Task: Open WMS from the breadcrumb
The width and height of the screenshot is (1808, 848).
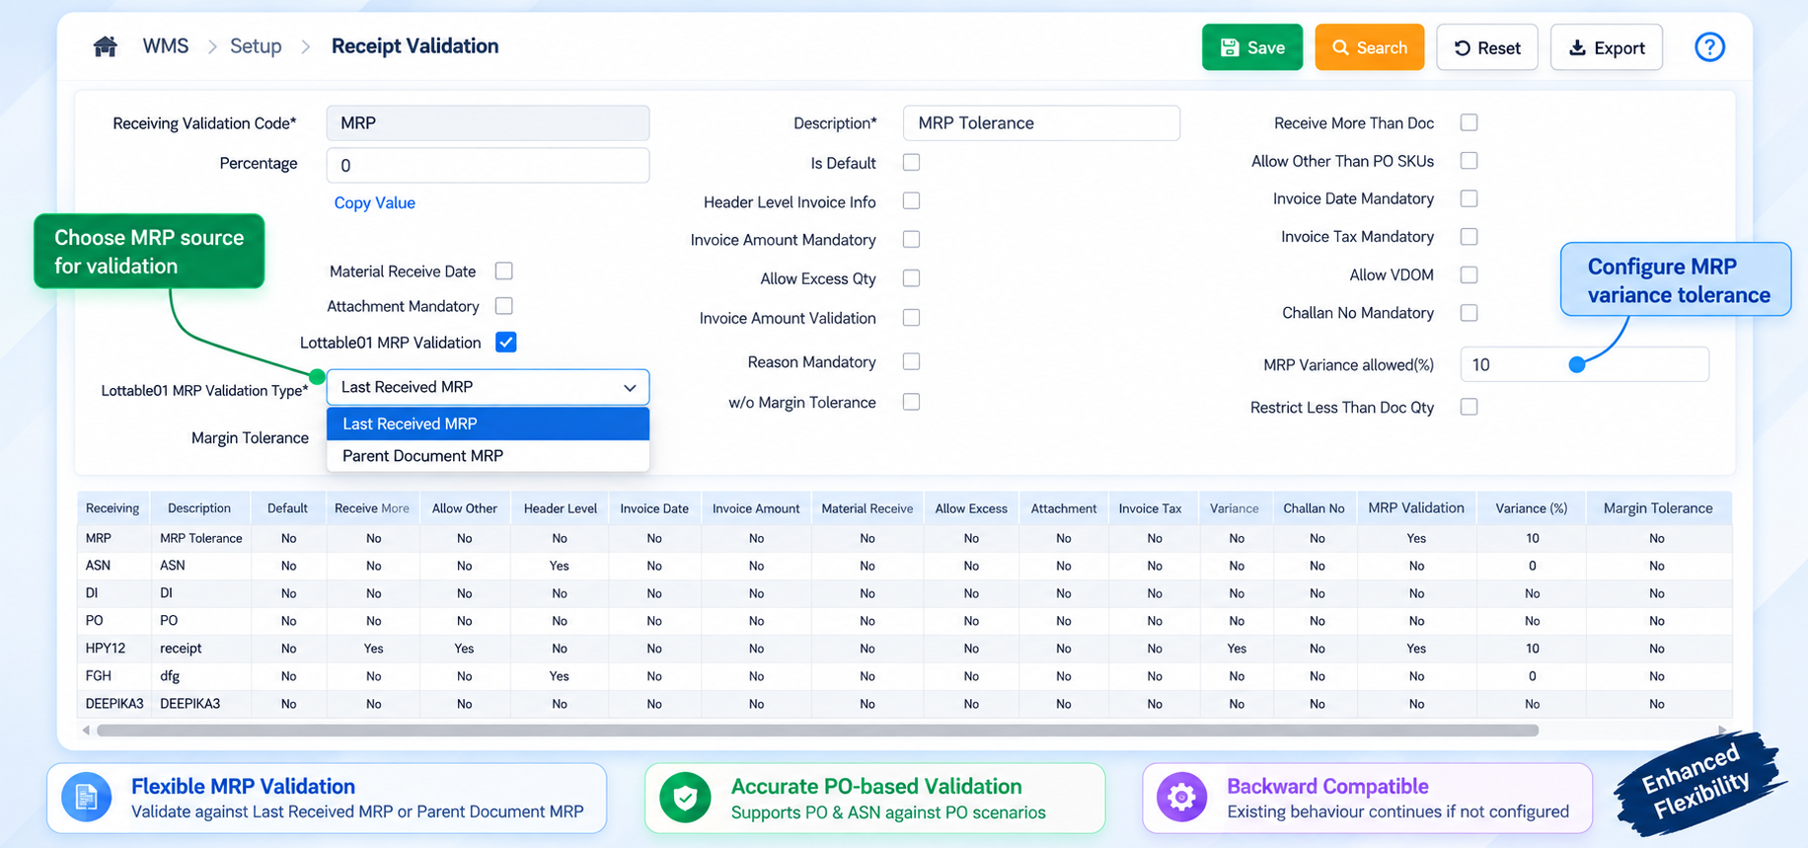Action: tap(166, 46)
